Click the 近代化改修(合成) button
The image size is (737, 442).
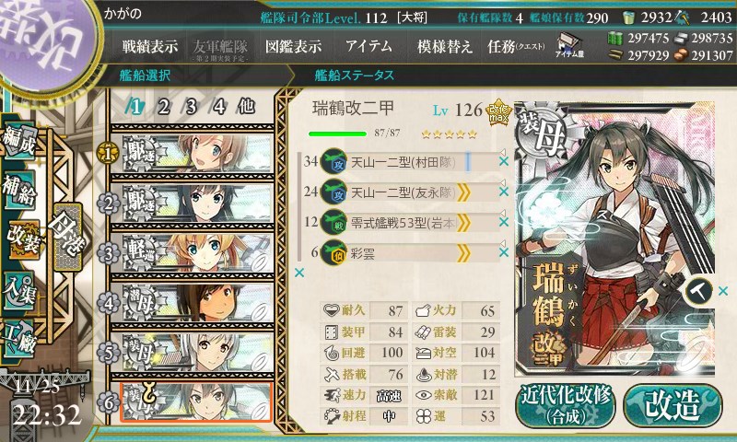pyautogui.click(x=566, y=405)
